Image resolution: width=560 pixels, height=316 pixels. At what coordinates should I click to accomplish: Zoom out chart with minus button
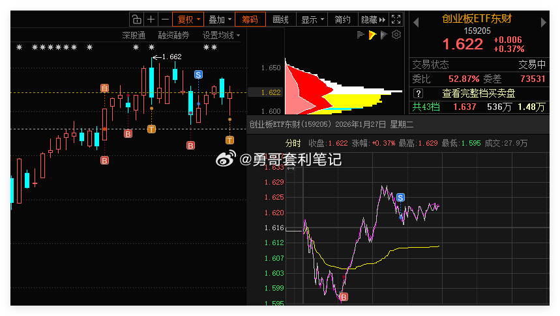click(x=165, y=20)
